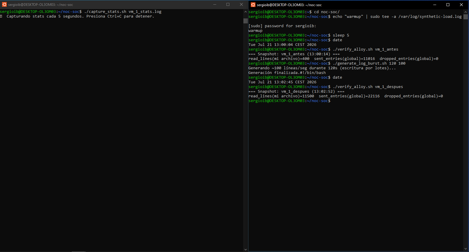The width and height of the screenshot is (469, 252).
Task: Click the 'cd noc-soc/' command
Action: point(327,12)
